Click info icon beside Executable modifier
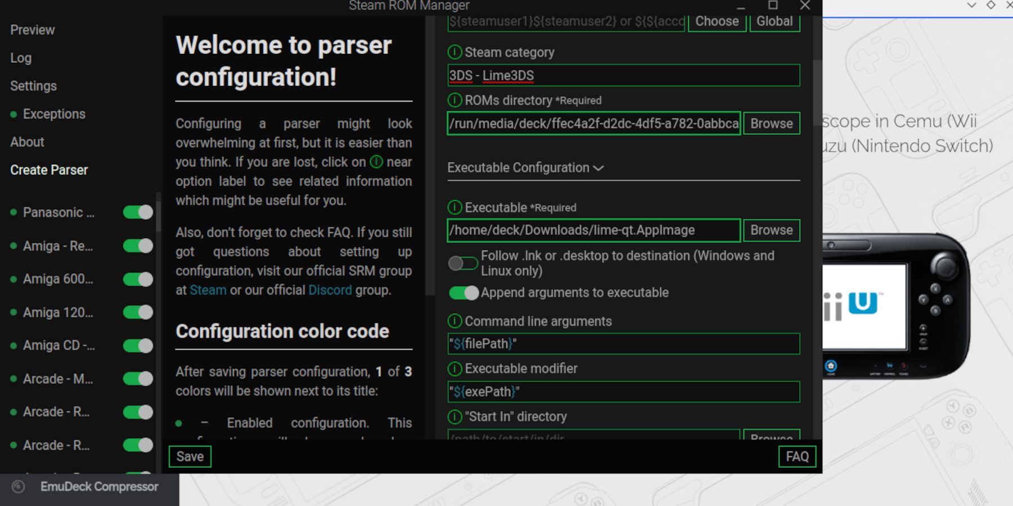The width and height of the screenshot is (1013, 506). [x=455, y=369]
